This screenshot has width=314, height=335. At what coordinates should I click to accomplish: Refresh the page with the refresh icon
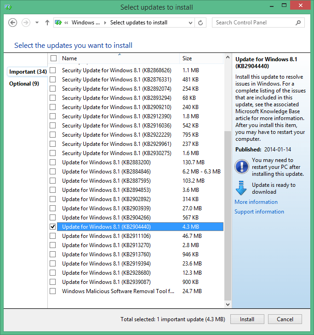(200, 23)
